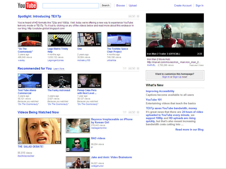Click Recommended for You heading

pos(34,68)
